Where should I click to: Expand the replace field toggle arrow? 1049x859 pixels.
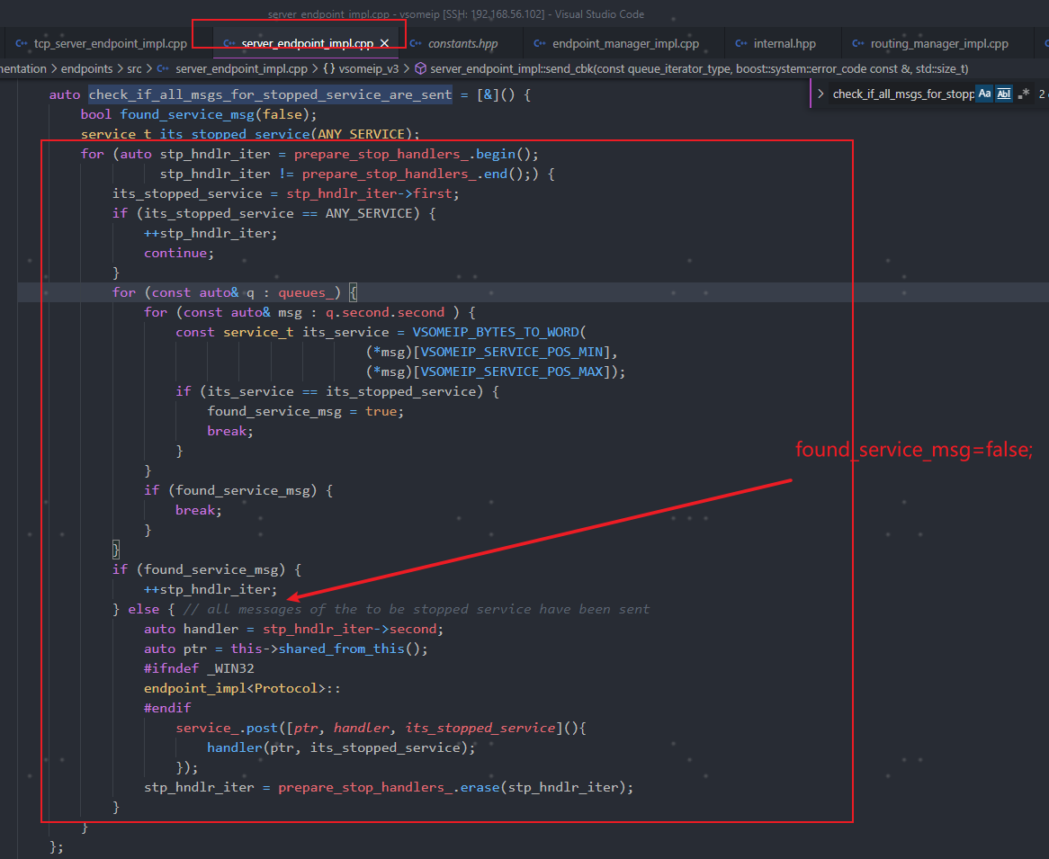tap(820, 94)
